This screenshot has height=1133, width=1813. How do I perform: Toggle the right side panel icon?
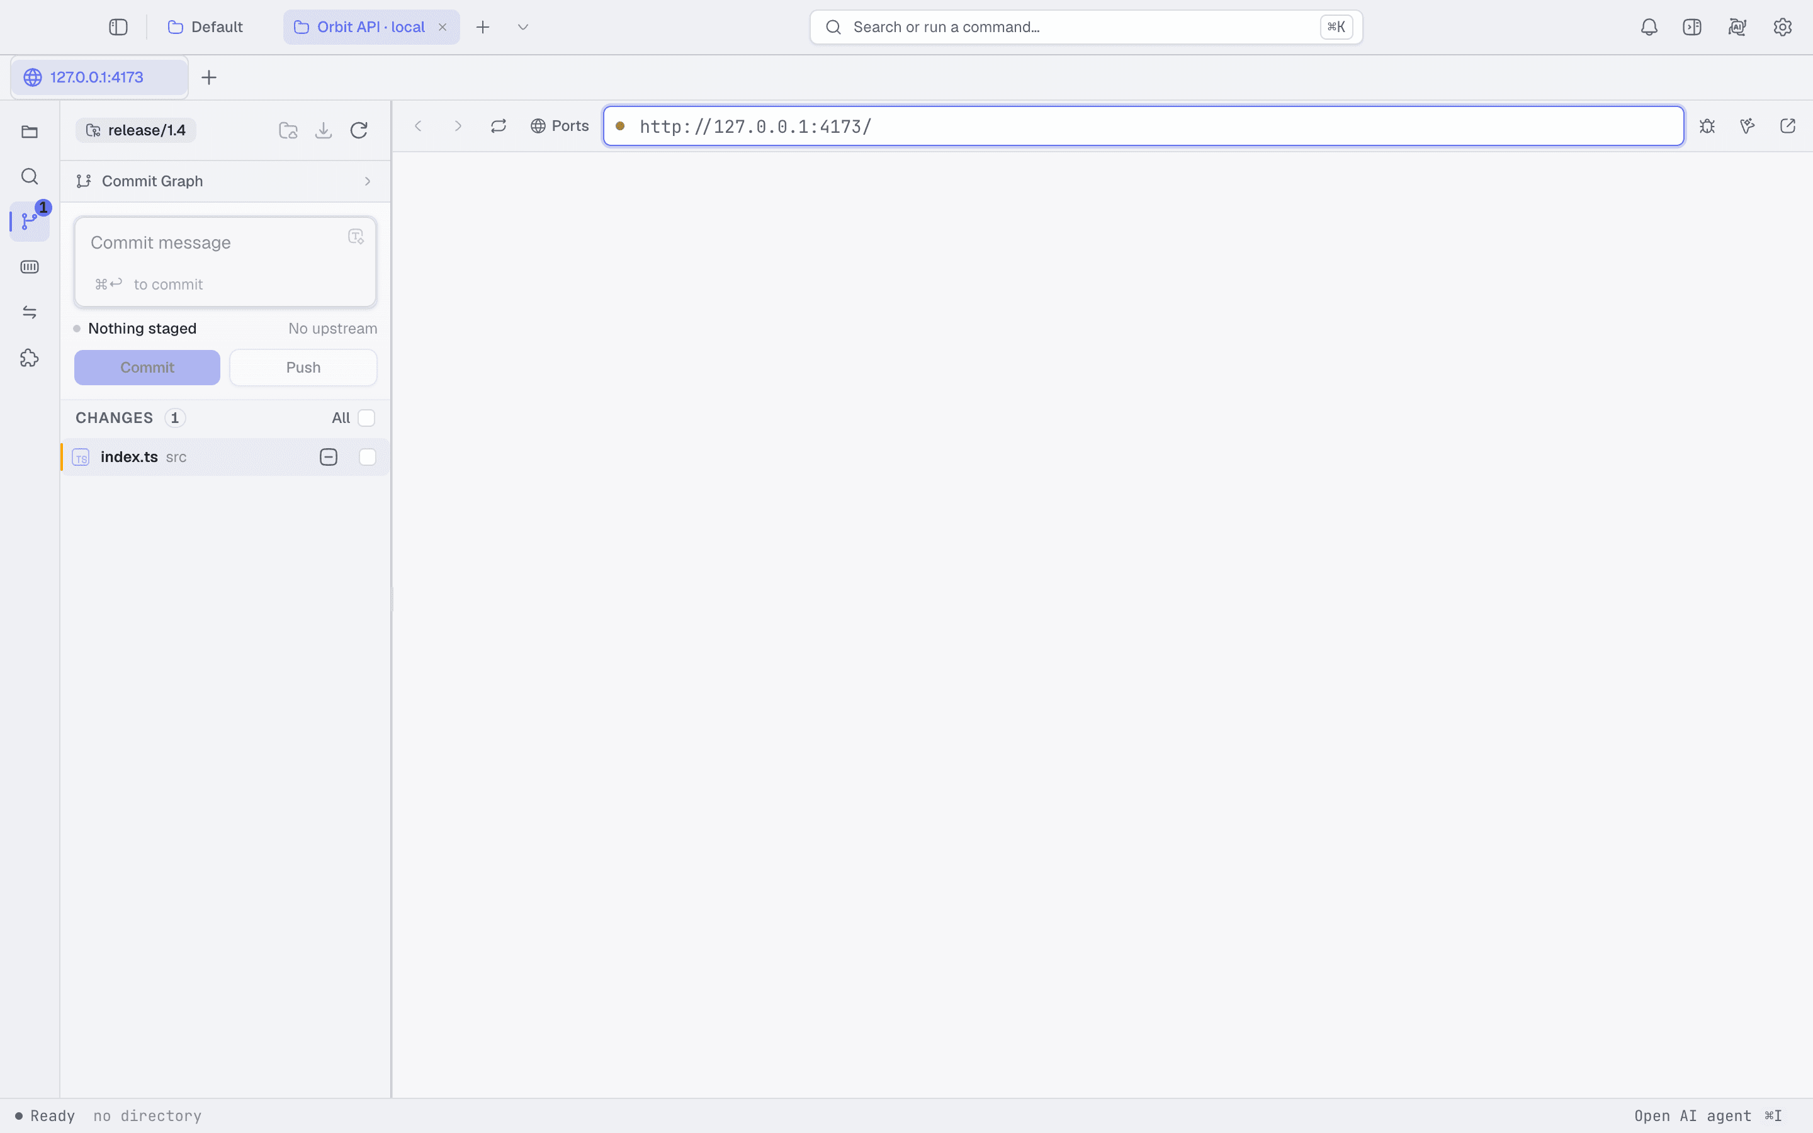[x=1692, y=27]
